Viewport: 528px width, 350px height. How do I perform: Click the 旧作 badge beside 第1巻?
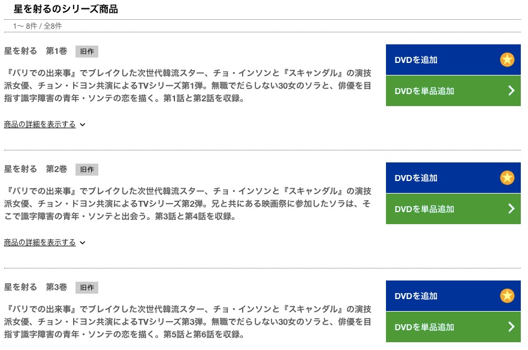tap(87, 52)
